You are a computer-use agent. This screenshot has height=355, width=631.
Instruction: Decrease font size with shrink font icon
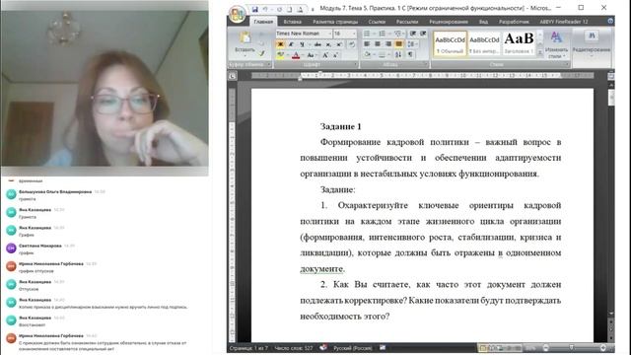(x=335, y=55)
